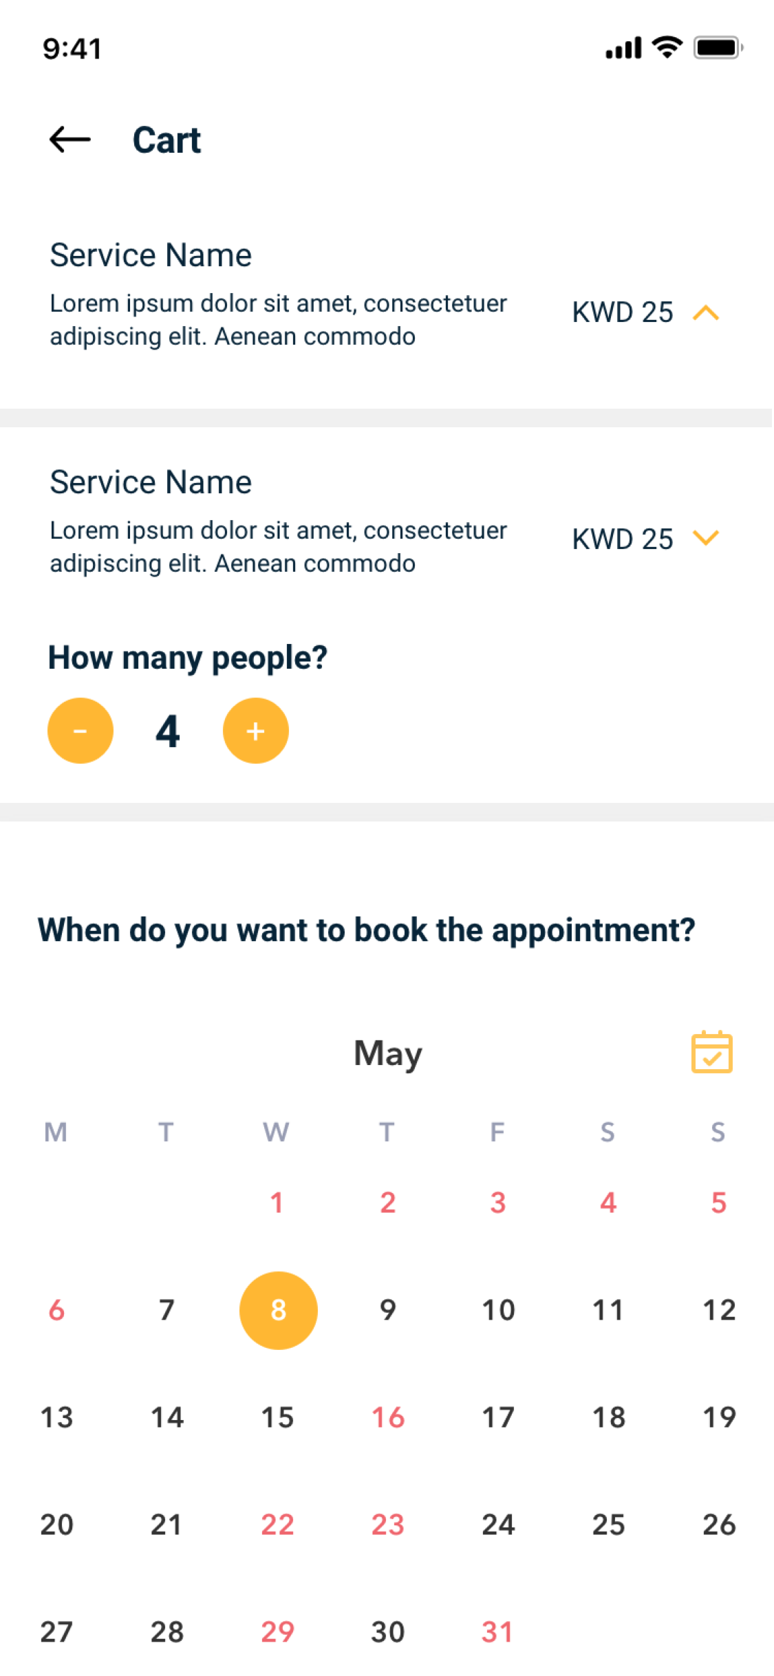Select date 10 in May calendar
The width and height of the screenshot is (774, 1676).
point(498,1310)
